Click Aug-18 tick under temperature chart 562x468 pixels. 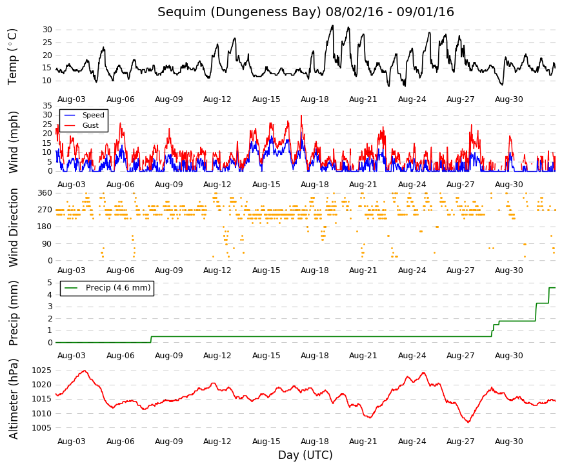(315, 99)
